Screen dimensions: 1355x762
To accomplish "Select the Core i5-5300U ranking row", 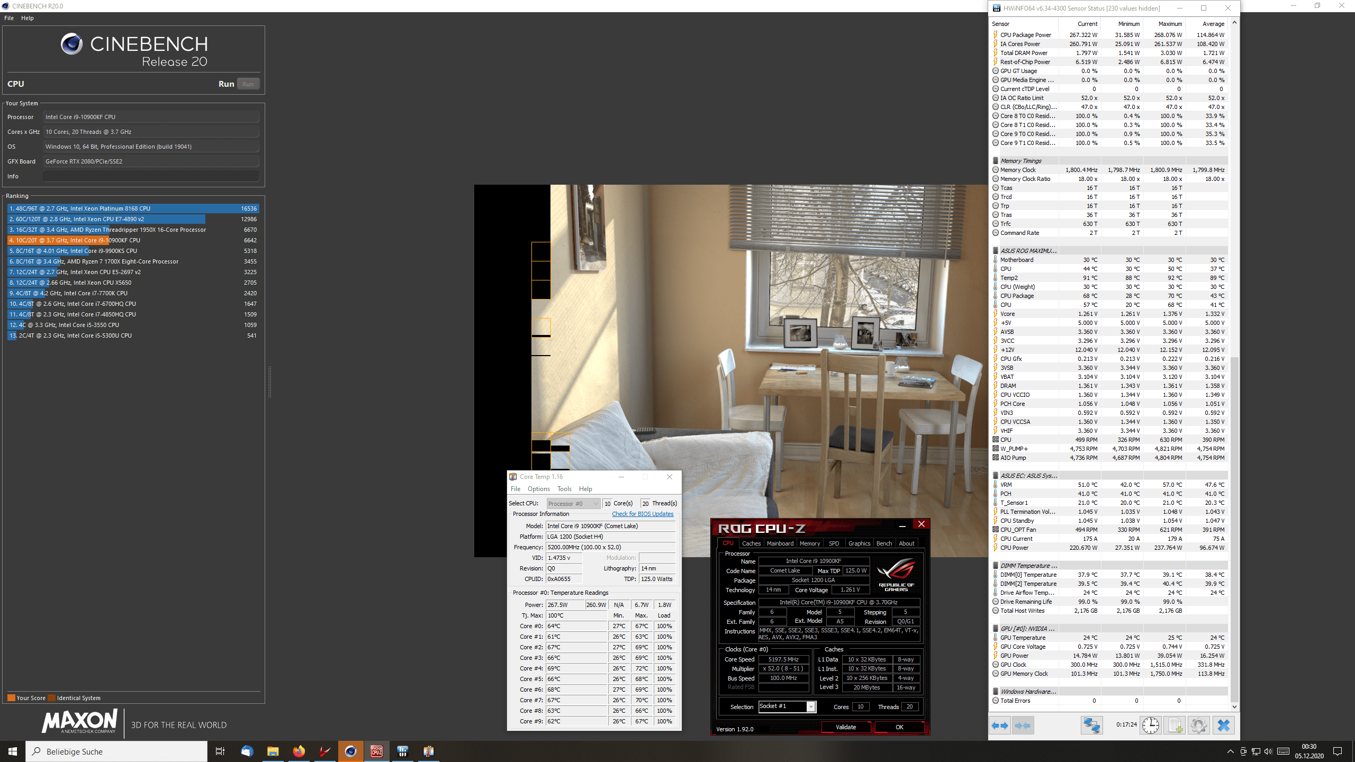I will click(x=133, y=335).
